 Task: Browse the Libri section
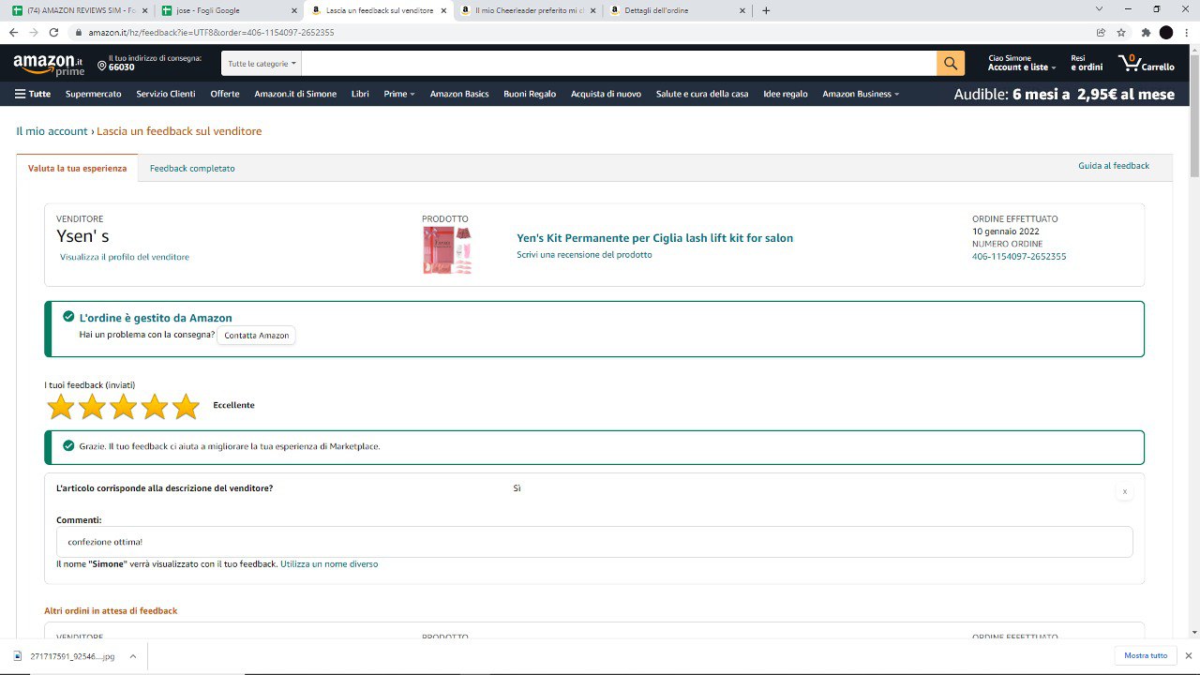coord(360,94)
